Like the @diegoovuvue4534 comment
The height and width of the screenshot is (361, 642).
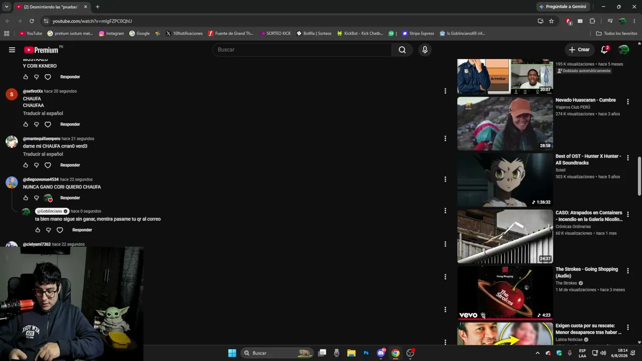(26, 198)
